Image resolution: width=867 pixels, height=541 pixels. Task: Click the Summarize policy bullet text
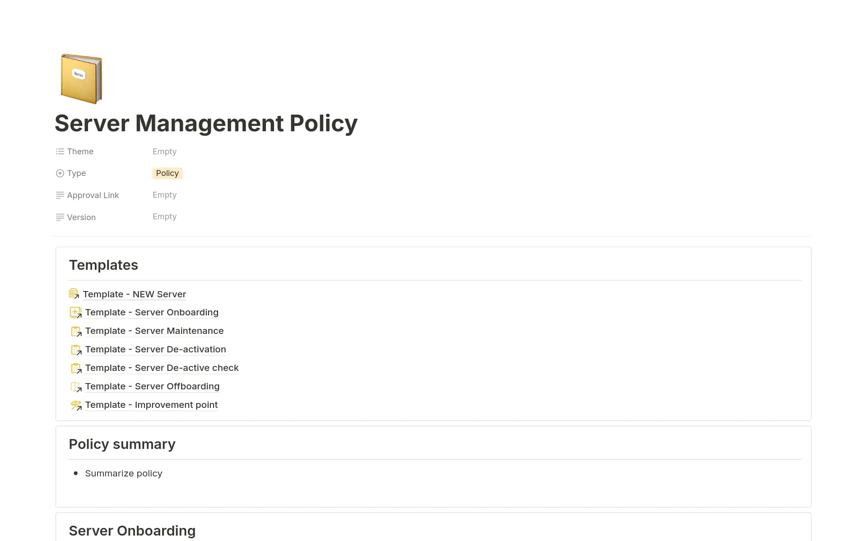pos(123,473)
